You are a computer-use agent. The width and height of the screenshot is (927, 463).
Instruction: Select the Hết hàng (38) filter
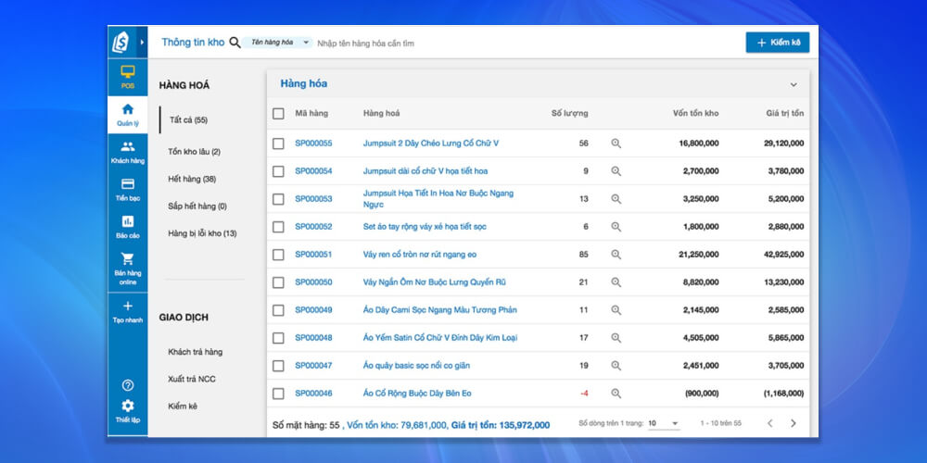(x=192, y=179)
